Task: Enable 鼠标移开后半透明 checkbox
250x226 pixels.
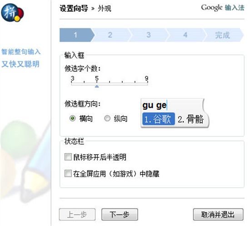Action: point(68,157)
